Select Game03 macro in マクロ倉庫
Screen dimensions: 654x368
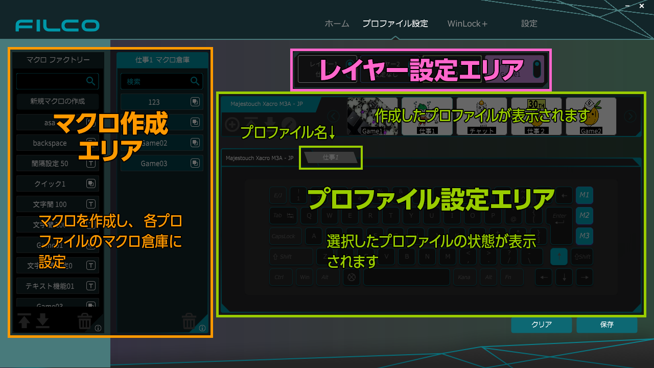(x=161, y=163)
